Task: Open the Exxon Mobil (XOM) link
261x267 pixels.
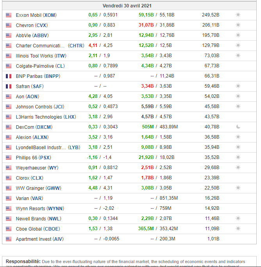Action: pyautogui.click(x=36, y=15)
